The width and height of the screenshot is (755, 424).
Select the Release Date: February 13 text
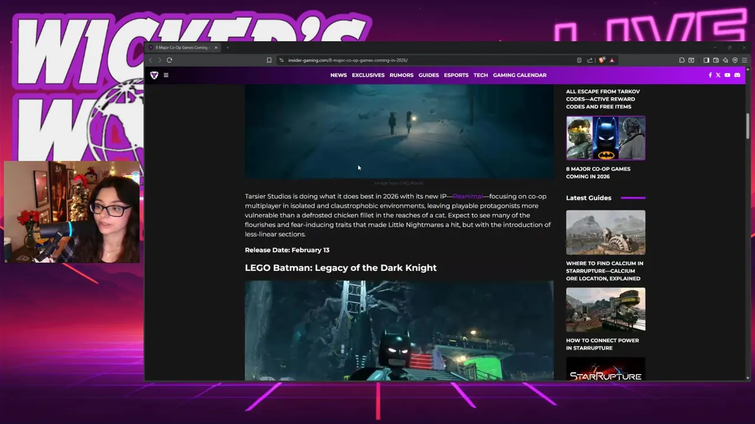click(287, 250)
